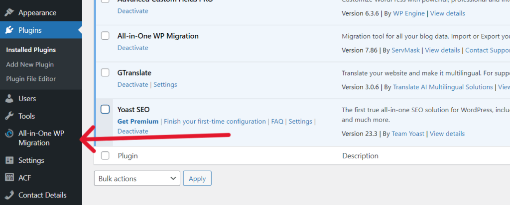Click the Version 3.0.6 text

360,87
